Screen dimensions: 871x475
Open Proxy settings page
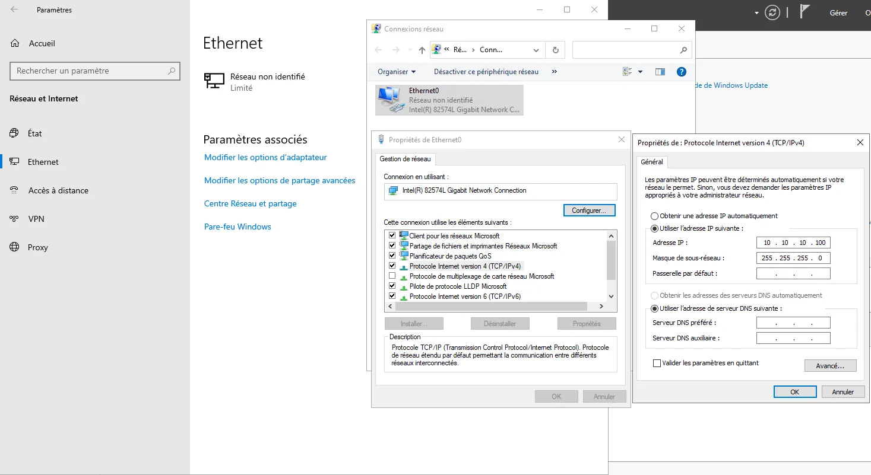click(37, 247)
